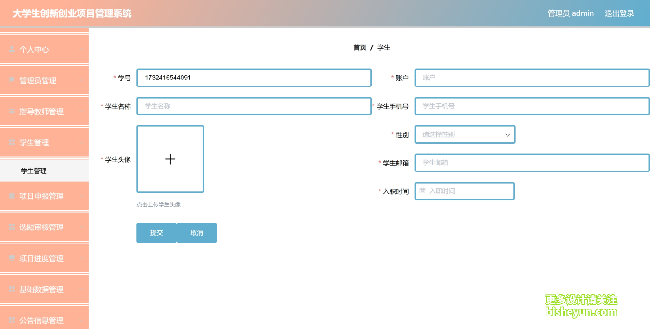Click the grid icon beside 选题审核管理
Image resolution: width=650 pixels, height=329 pixels.
coord(12,227)
